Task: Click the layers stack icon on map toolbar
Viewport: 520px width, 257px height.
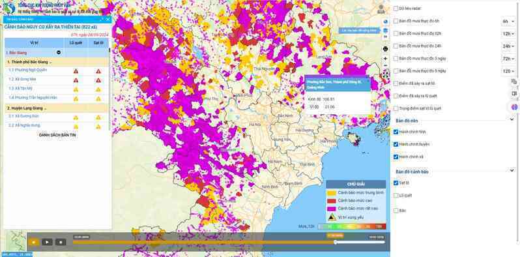Action: 385,31
